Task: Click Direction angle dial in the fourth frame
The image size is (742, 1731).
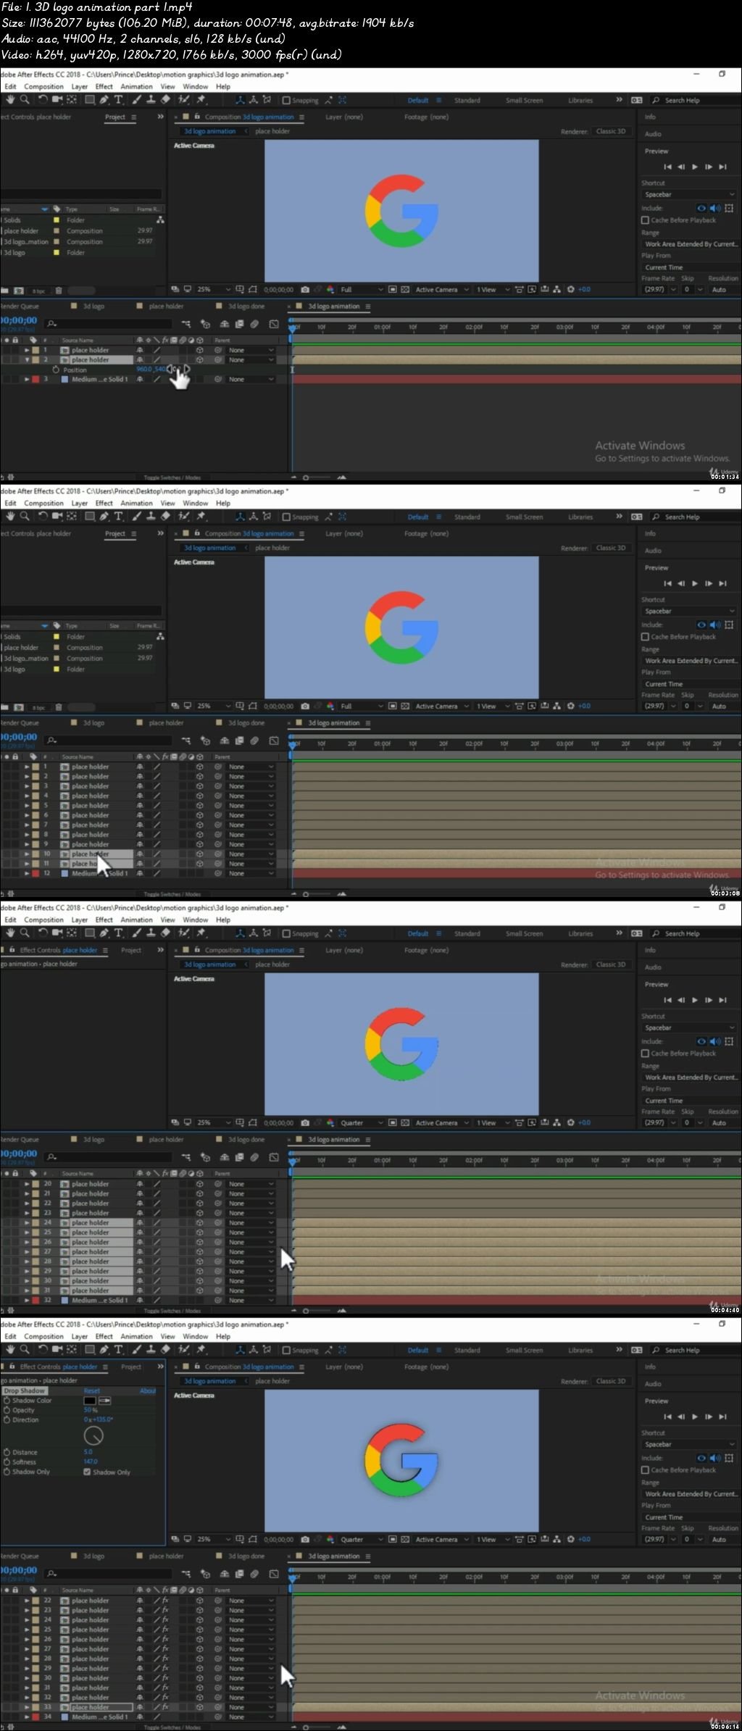Action: pos(93,1435)
